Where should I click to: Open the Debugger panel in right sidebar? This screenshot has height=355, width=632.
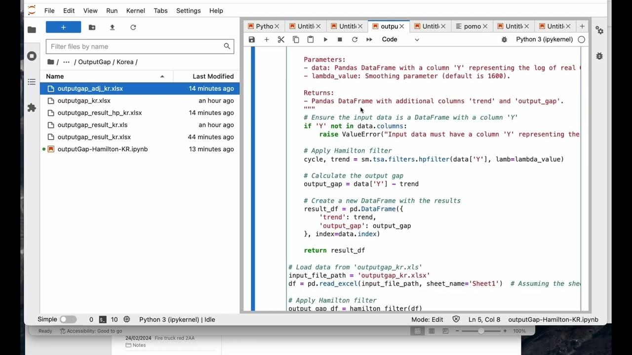[599, 56]
